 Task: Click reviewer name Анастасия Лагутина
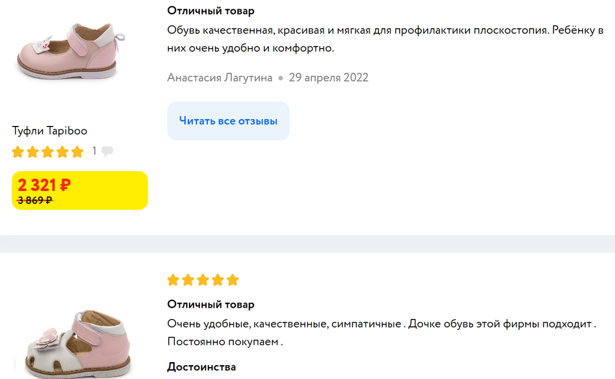point(219,77)
